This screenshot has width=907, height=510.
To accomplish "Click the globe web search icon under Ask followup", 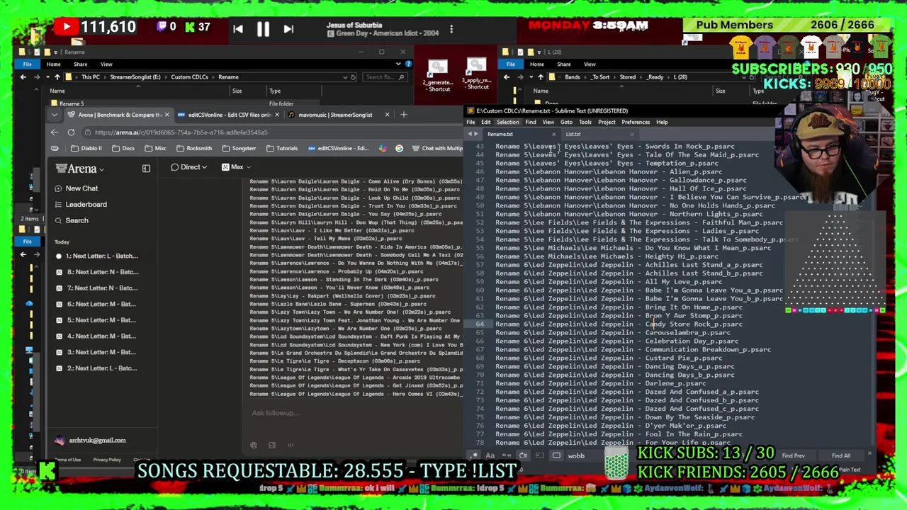I will (x=254, y=446).
